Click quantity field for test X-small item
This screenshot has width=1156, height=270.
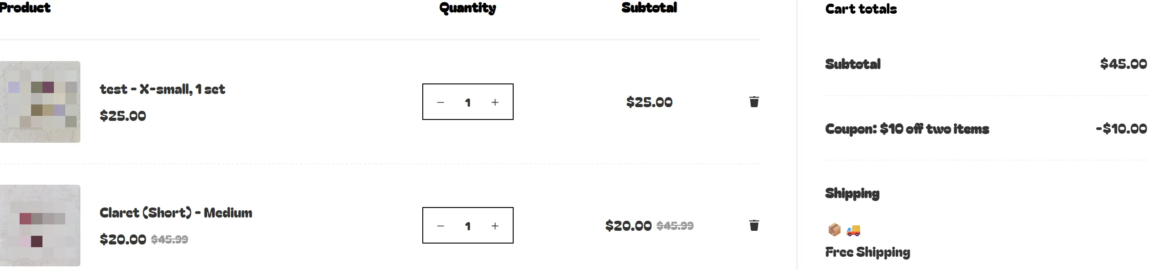click(468, 102)
